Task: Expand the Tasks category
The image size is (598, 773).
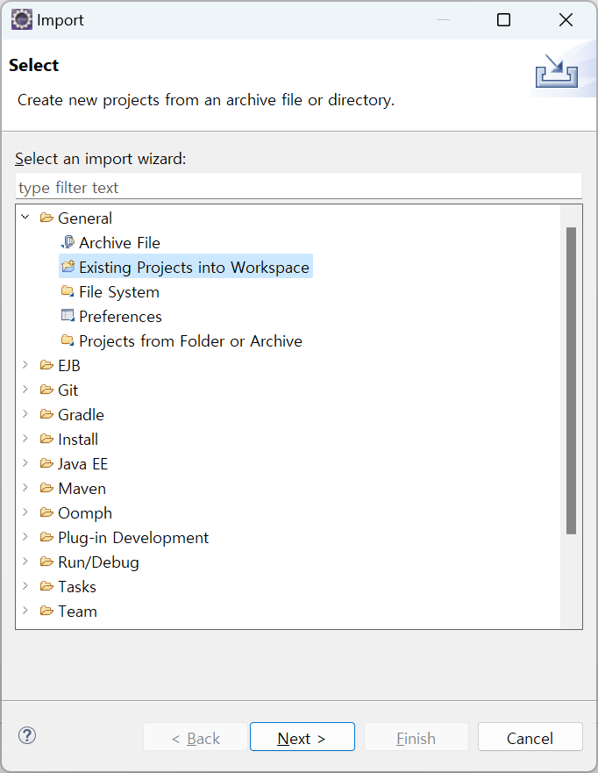Action: pos(25,585)
